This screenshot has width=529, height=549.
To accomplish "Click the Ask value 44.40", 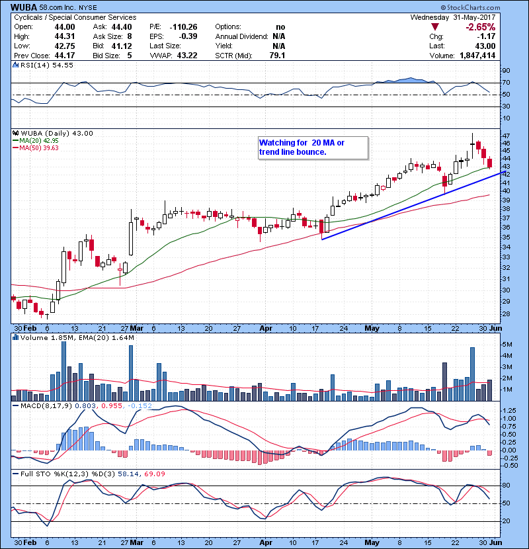I will click(x=122, y=27).
